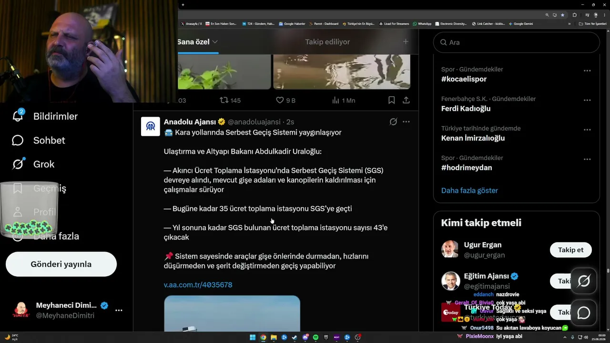The height and width of the screenshot is (343, 610).
Task: Open the Meyhaneci Dimitri account switcher
Action: [66, 310]
